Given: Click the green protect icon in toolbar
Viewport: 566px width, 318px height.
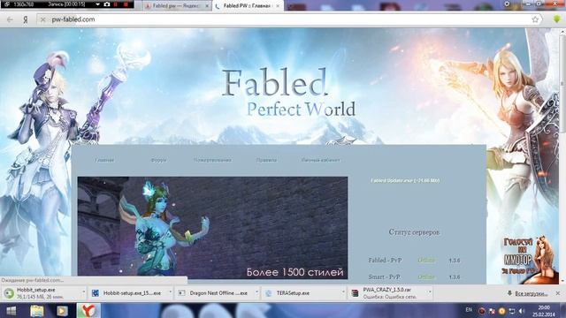Looking at the screenshot, I should coord(557,19).
